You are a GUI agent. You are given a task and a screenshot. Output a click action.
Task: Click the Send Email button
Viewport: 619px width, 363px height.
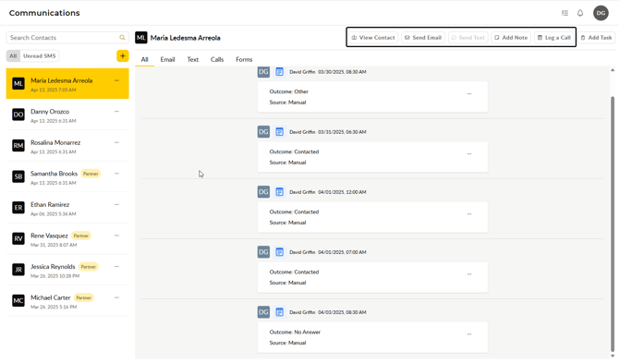[x=423, y=38]
